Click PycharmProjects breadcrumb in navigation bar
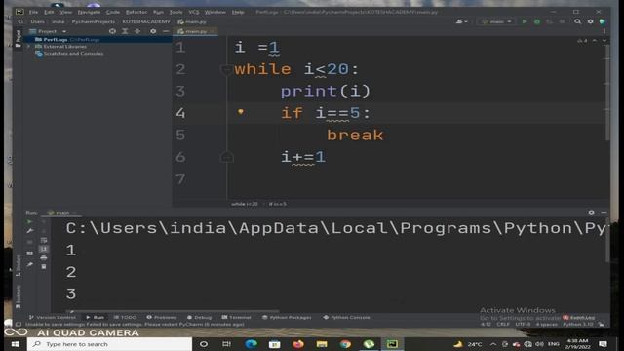624x351 pixels. (94, 21)
